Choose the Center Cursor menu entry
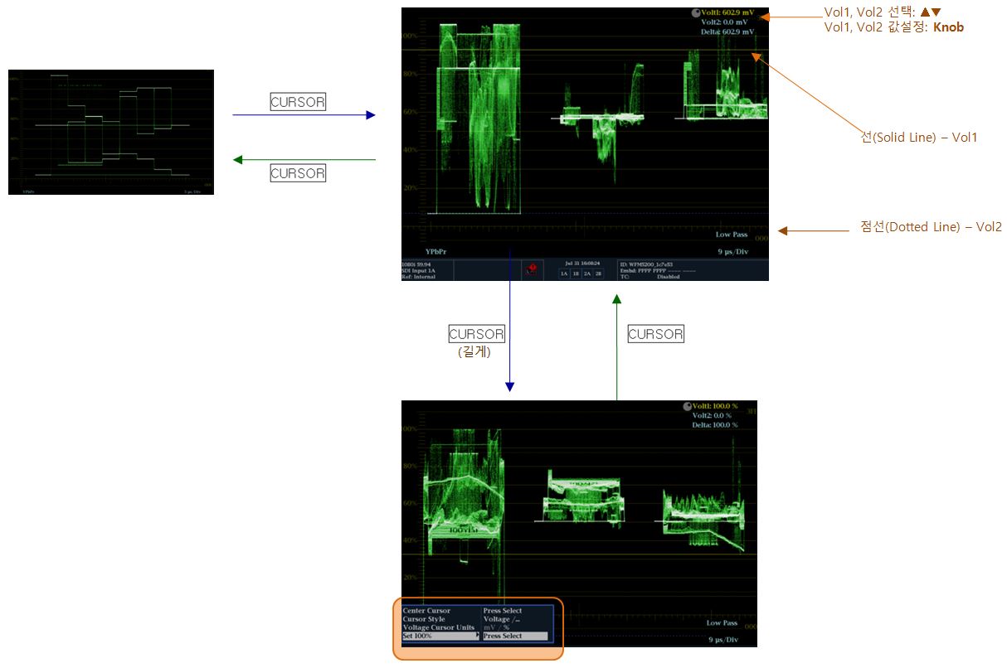The height and width of the screenshot is (668, 1007). coord(426,611)
